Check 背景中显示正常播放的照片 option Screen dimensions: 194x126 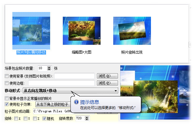click(x=6, y=98)
